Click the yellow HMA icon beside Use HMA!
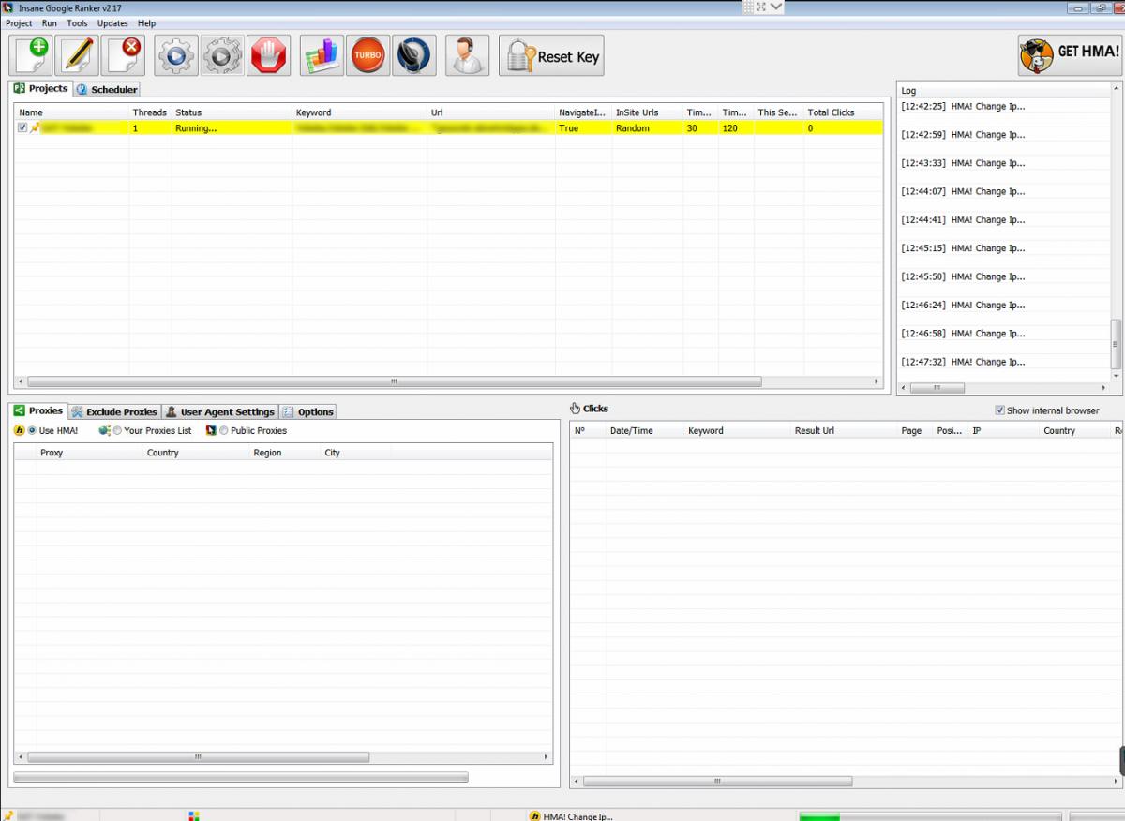The width and height of the screenshot is (1125, 821). pos(20,431)
